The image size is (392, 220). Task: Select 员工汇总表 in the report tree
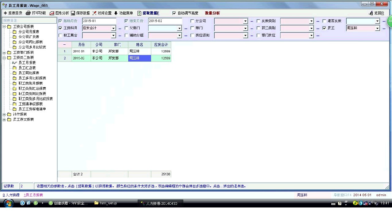pyautogui.click(x=27, y=68)
